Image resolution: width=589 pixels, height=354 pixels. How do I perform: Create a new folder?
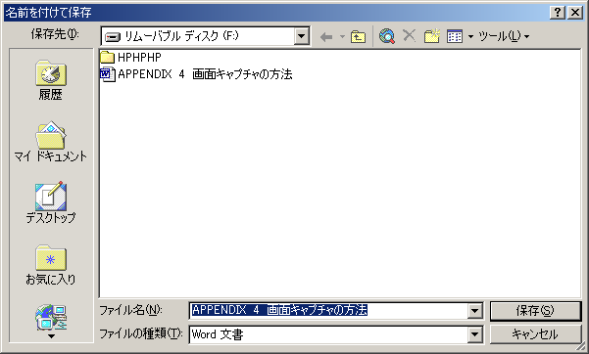pos(432,36)
